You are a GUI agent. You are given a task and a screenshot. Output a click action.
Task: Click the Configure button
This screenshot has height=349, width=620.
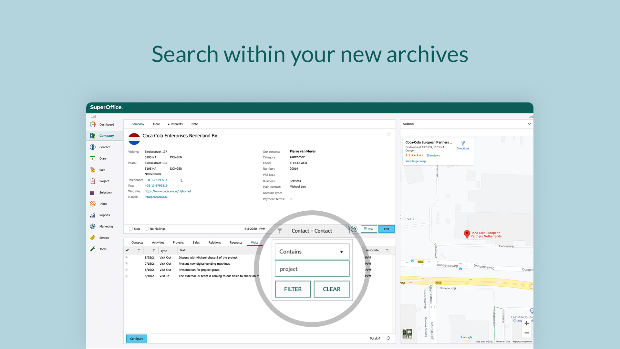click(x=137, y=339)
